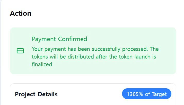184x105 pixels.
Task: Click the word 'distributed' in the notice
Action: 81,57
